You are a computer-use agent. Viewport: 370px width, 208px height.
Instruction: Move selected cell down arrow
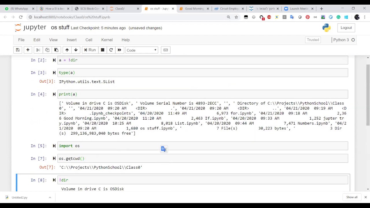[x=76, y=50]
